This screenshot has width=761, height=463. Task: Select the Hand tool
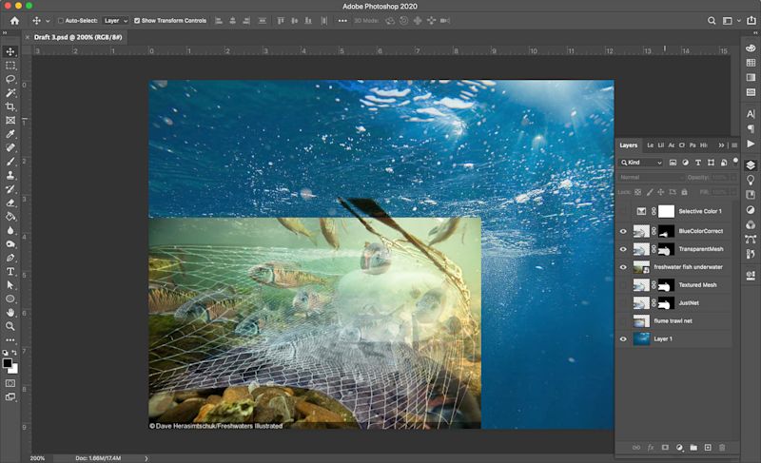pyautogui.click(x=10, y=312)
